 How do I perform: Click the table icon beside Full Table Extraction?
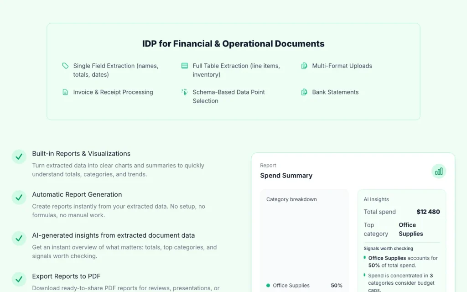[185, 66]
